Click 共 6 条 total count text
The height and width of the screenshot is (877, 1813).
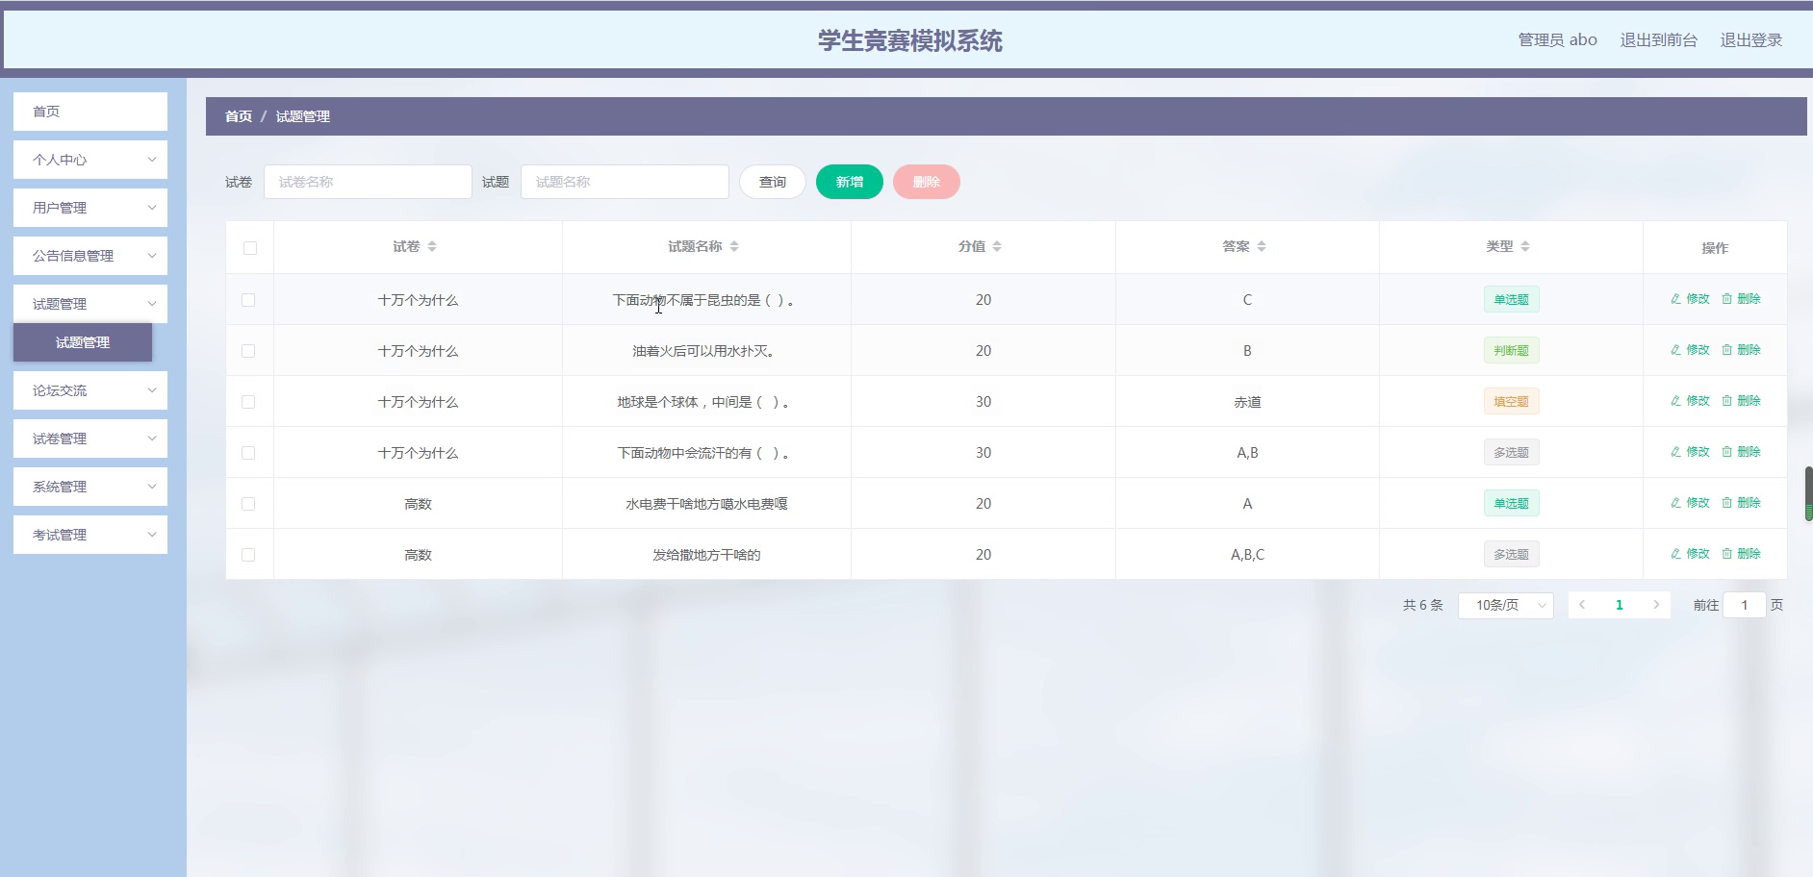click(x=1422, y=605)
